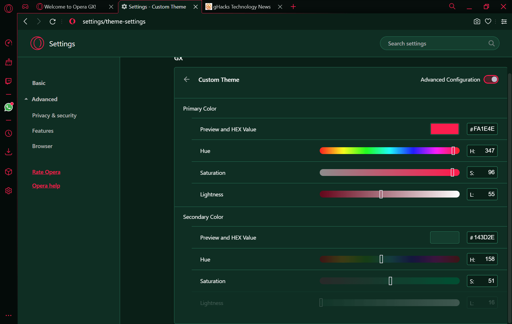This screenshot has width=512, height=324.
Task: Switch to Welcome to Opera GX tab
Action: pos(70,7)
